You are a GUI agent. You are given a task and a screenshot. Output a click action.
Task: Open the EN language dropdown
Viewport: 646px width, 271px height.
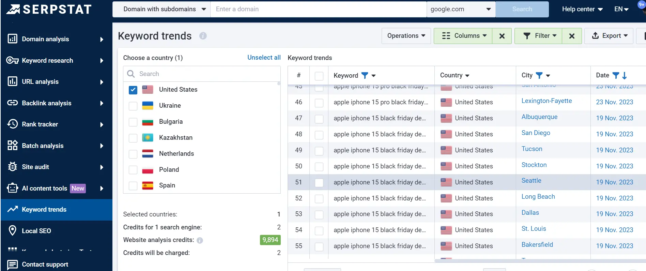621,9
